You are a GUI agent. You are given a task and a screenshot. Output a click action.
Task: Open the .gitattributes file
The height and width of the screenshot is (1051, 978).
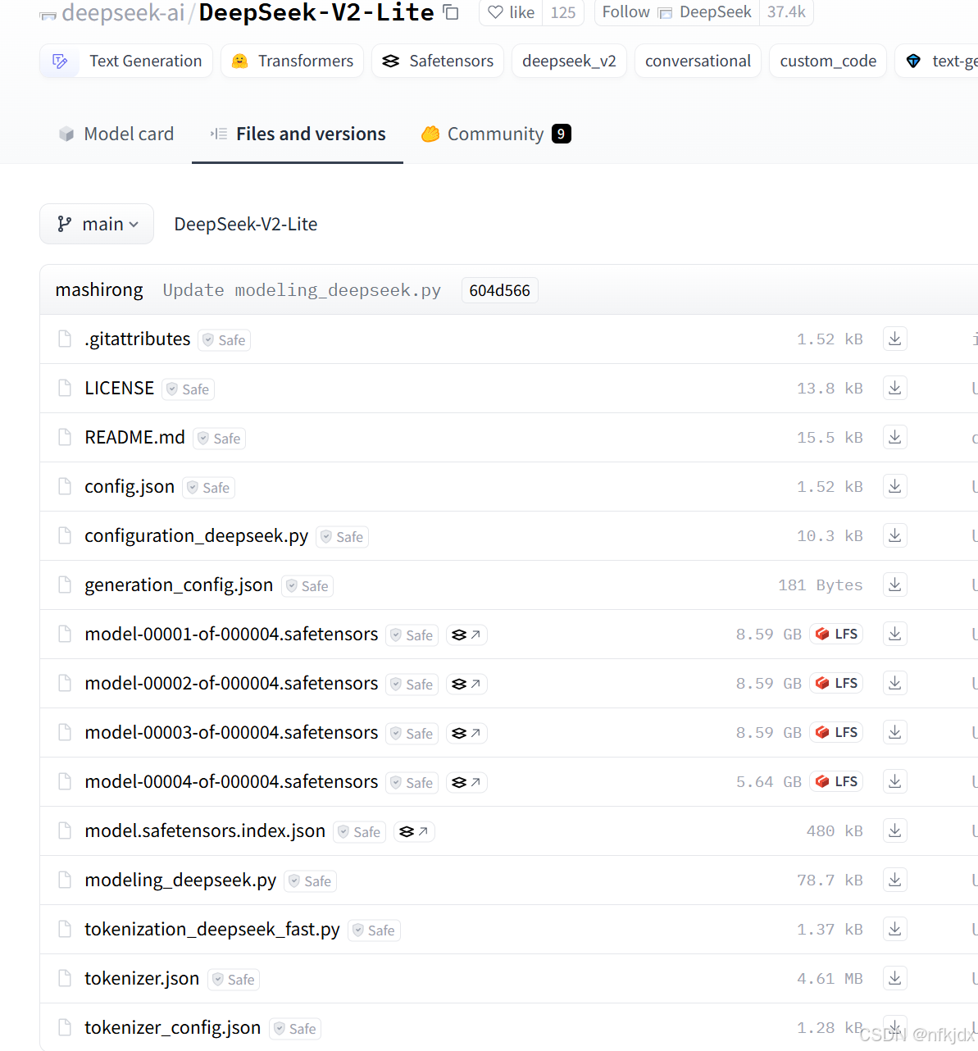pos(138,339)
